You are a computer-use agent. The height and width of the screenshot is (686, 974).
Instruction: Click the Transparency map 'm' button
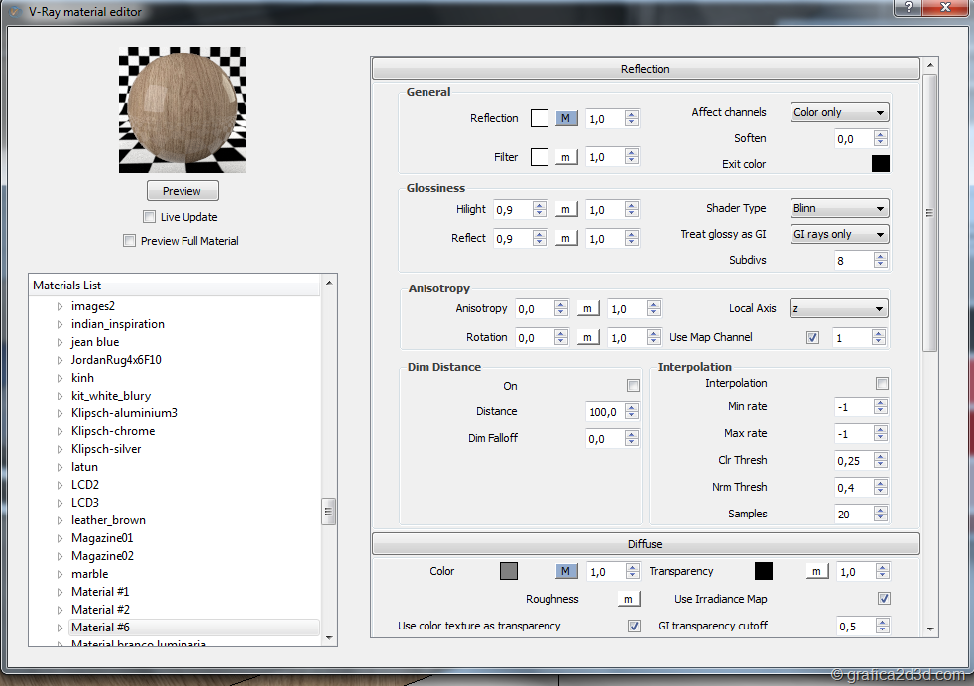pyautogui.click(x=815, y=572)
